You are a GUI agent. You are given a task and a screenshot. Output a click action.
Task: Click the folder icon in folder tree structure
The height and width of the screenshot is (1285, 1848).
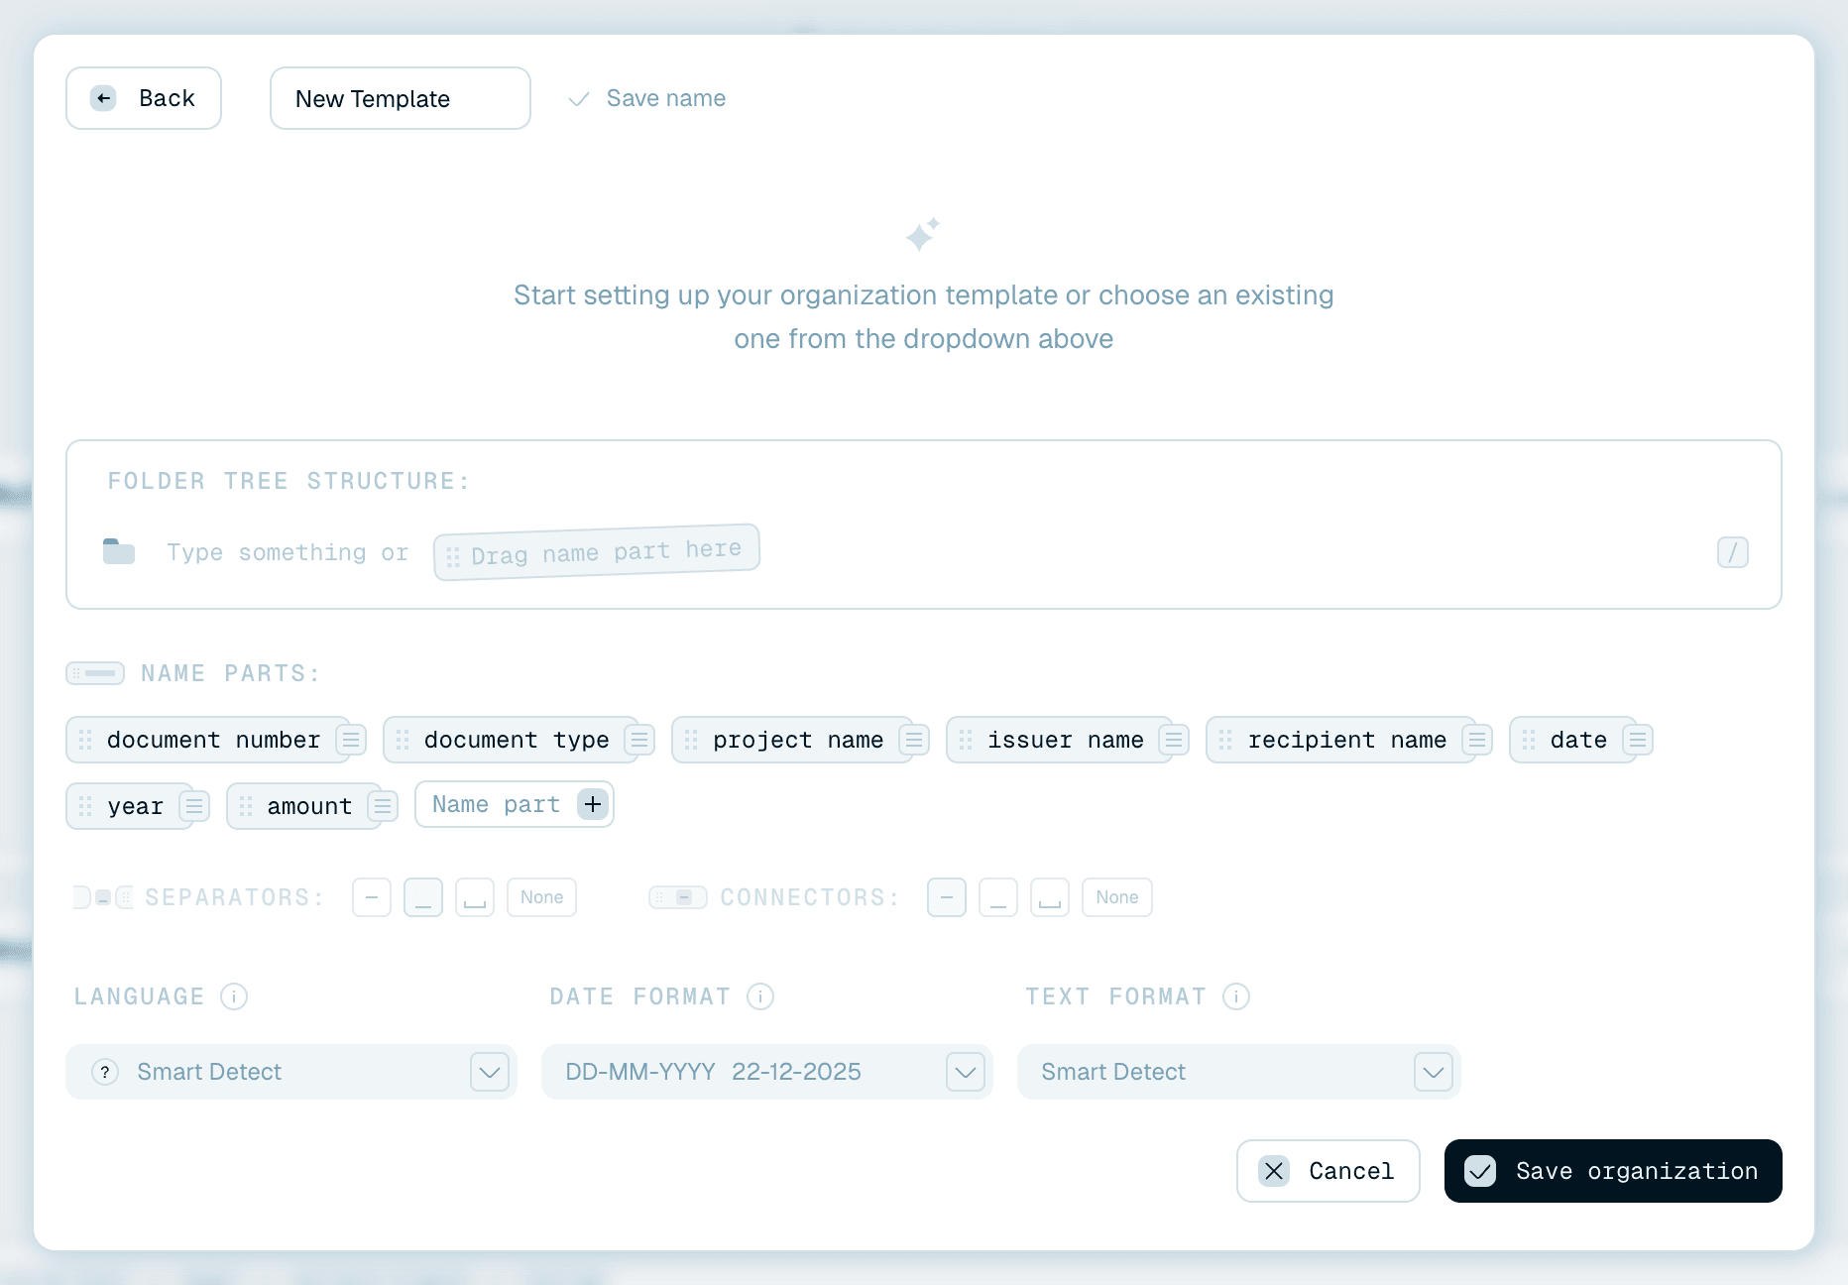119,551
